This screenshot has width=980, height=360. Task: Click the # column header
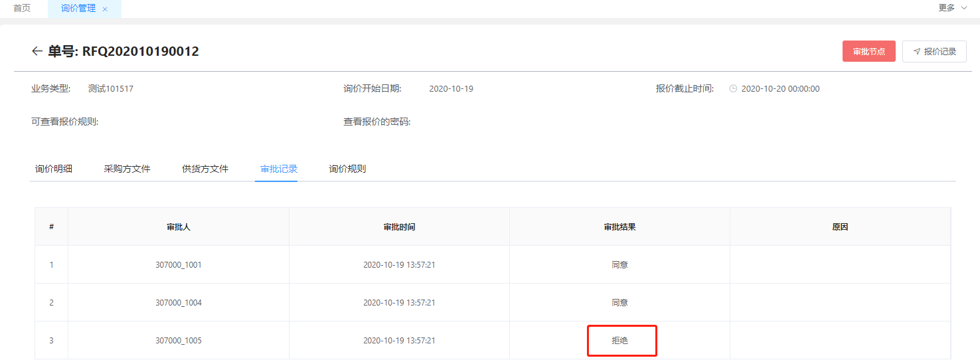(51, 226)
